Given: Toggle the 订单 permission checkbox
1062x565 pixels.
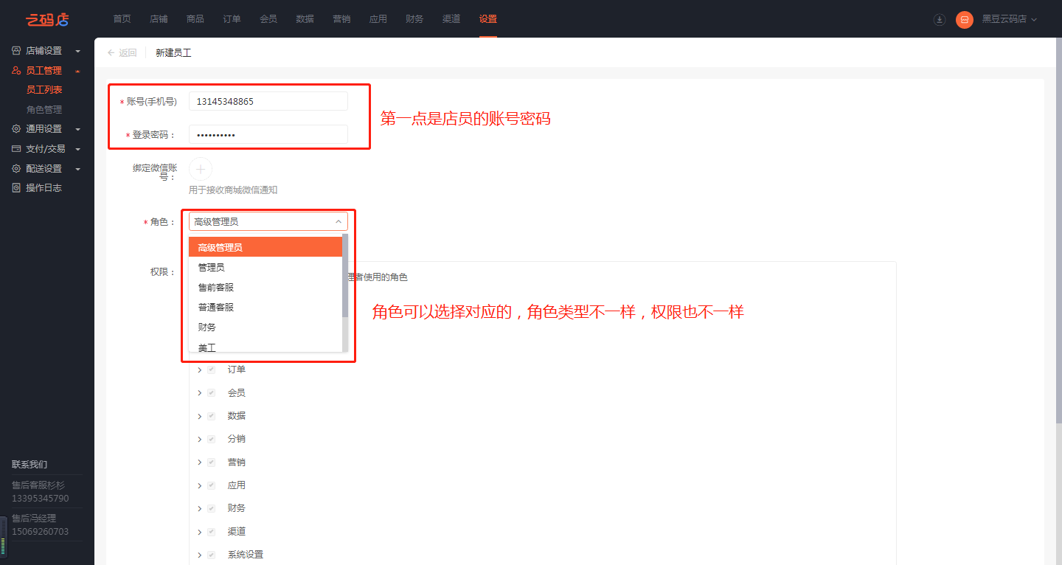Looking at the screenshot, I should pos(212,370).
